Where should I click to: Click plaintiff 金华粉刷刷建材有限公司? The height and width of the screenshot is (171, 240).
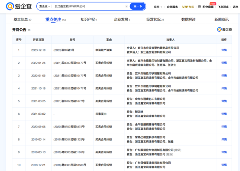click(150, 124)
